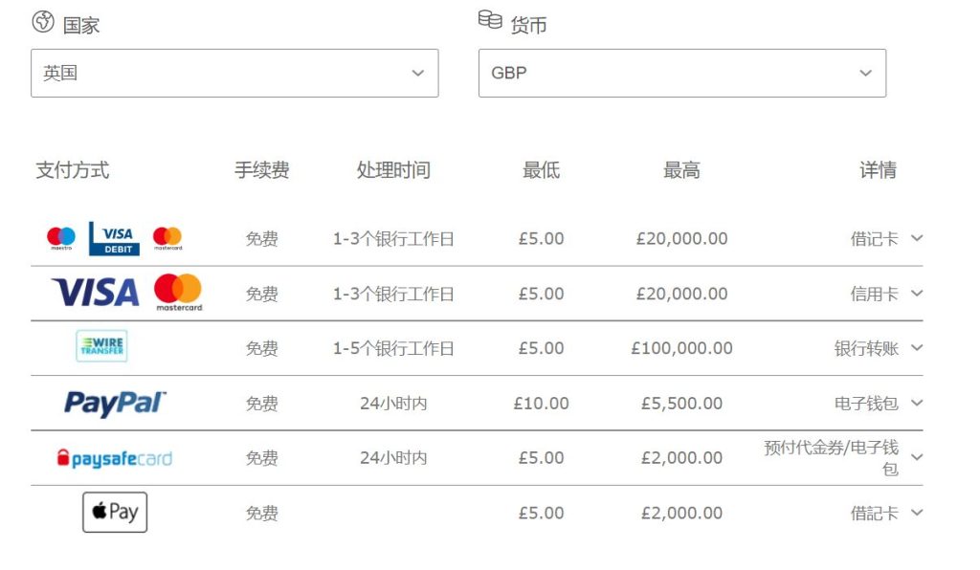Select the PayPal logo
This screenshot has width=980, height=570.
(113, 402)
